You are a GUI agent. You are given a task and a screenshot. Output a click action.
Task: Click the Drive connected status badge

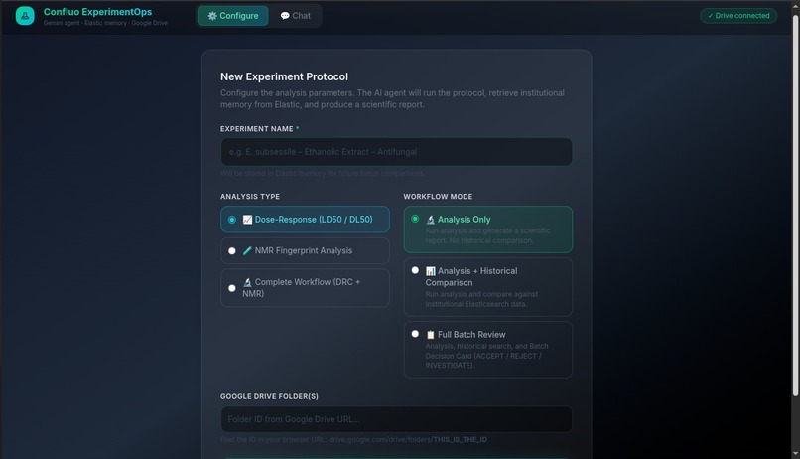[738, 16]
